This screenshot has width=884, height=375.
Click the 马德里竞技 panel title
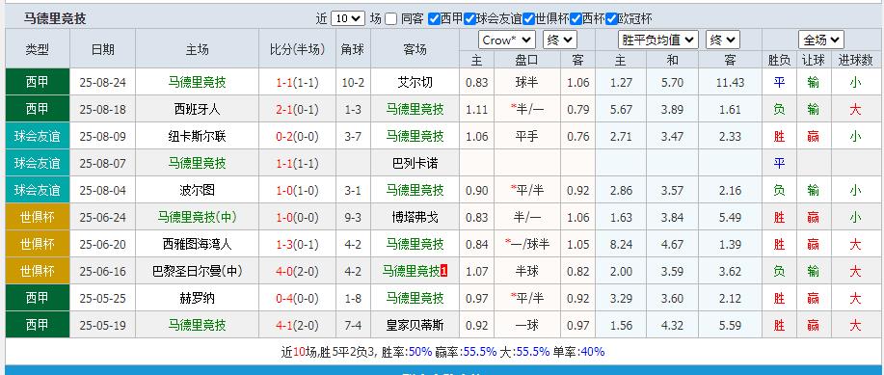(x=55, y=18)
